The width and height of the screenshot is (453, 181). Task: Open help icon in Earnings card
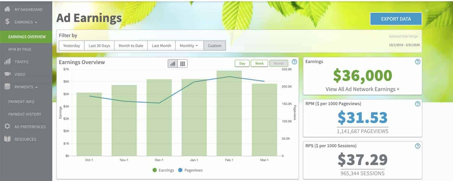[417, 62]
